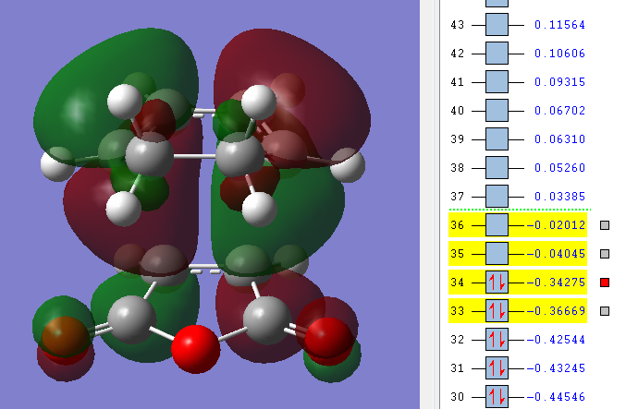
Task: Click energy value -0.36669
Action: pos(556,311)
